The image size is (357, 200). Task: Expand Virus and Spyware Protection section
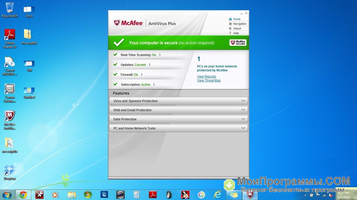179,101
